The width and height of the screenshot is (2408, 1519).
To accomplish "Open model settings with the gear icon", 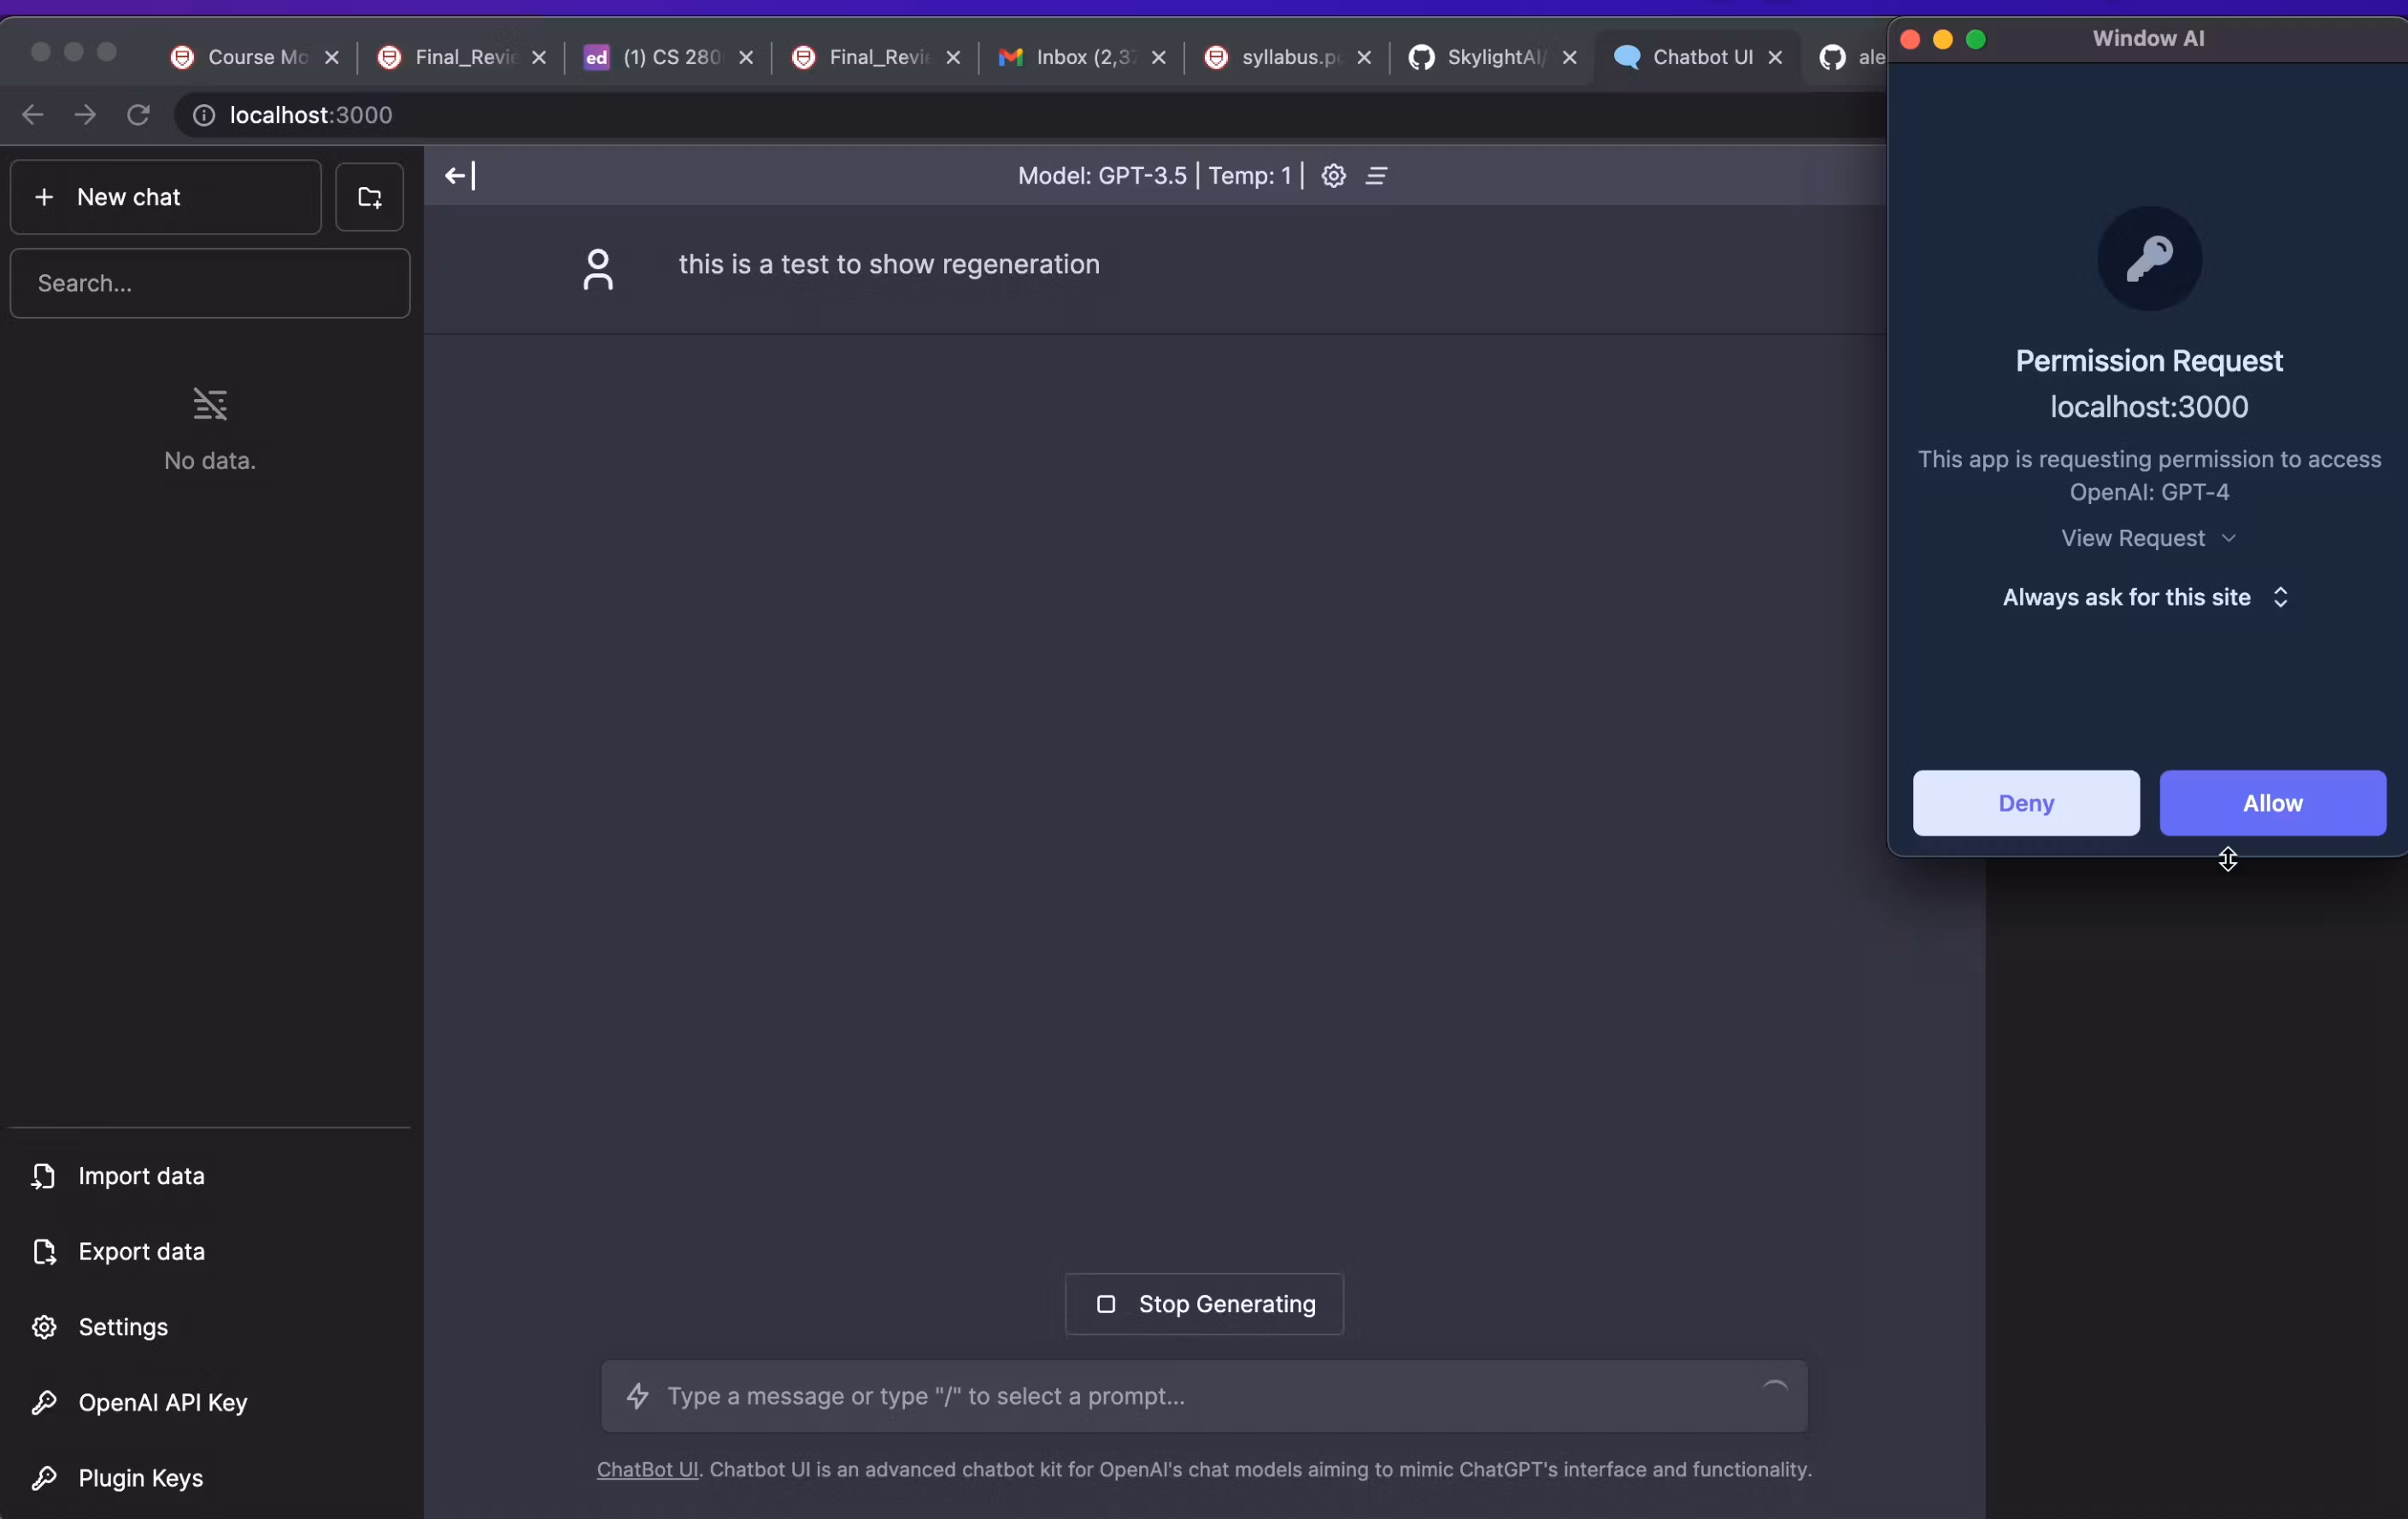I will (1334, 176).
